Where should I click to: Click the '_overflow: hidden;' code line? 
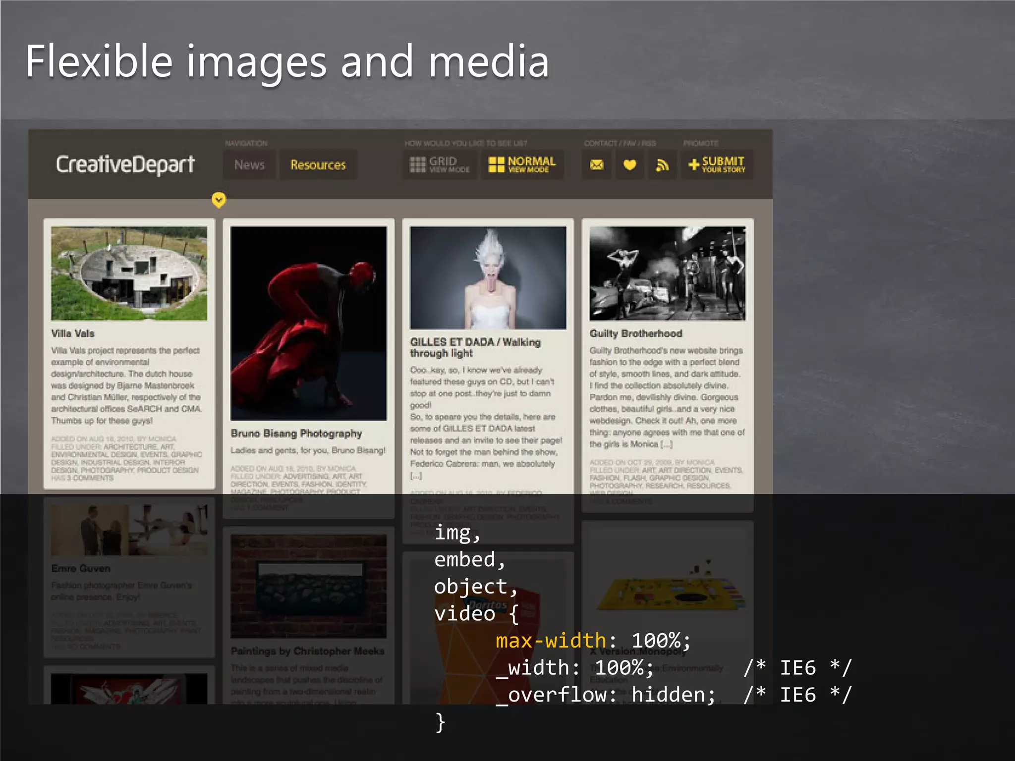606,695
